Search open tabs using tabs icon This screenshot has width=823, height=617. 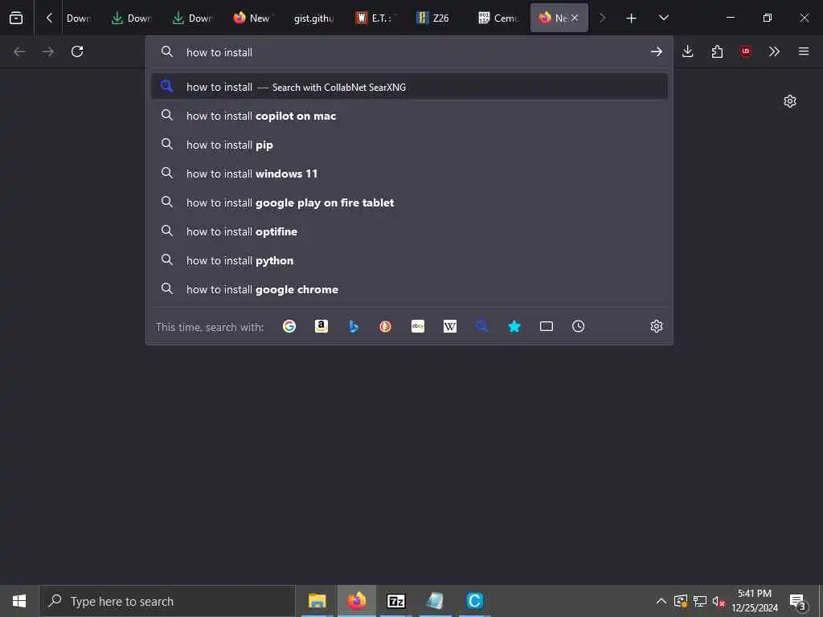(x=547, y=326)
